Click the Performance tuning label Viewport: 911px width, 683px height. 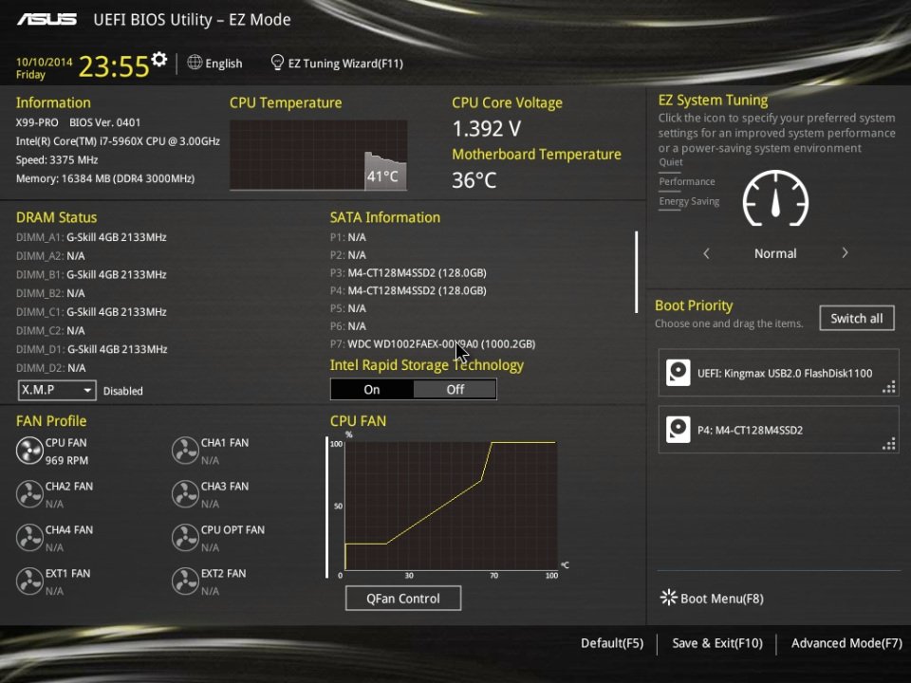point(687,182)
